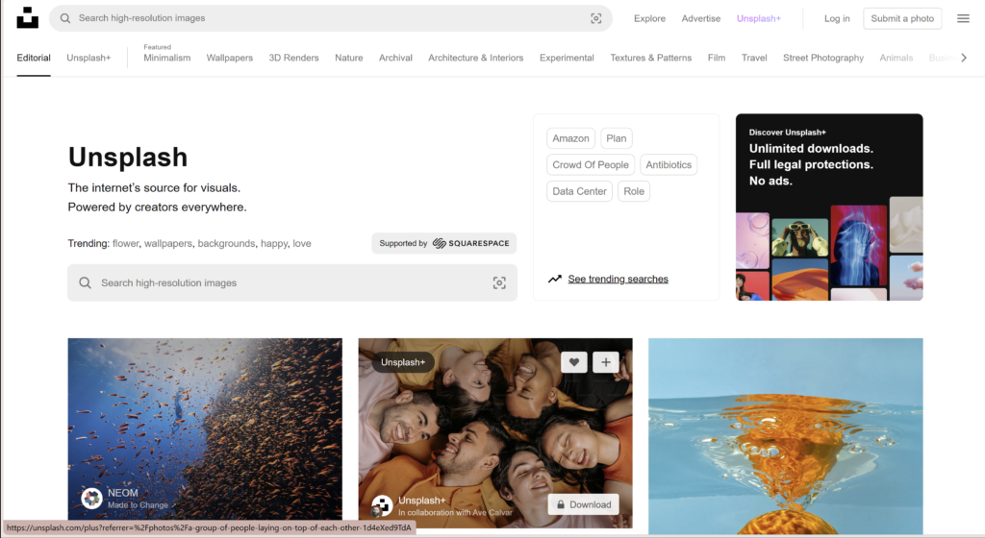Click trending term love
The width and height of the screenshot is (985, 538).
click(x=301, y=243)
